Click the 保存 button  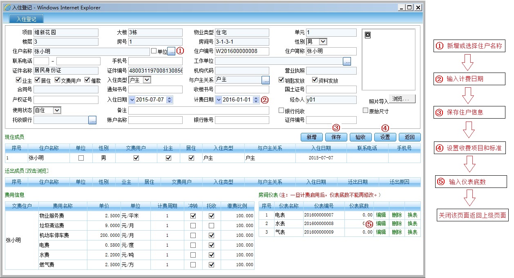336,137
